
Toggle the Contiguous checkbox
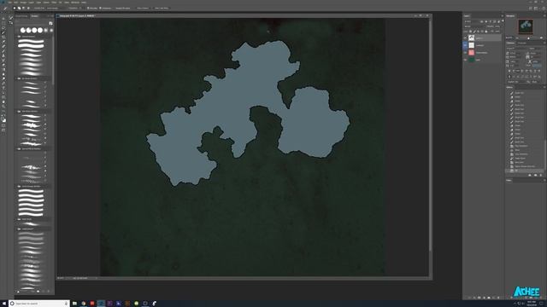pos(101,8)
